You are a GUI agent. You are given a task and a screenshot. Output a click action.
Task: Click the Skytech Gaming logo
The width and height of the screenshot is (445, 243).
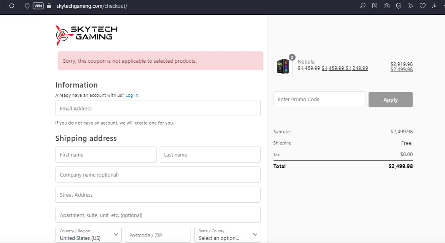[x=86, y=35]
